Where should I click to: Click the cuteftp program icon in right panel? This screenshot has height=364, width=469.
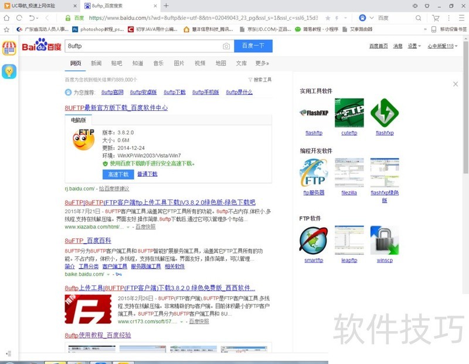tap(349, 113)
